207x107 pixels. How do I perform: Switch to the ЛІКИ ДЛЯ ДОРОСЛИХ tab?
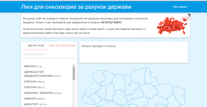pos(62,46)
